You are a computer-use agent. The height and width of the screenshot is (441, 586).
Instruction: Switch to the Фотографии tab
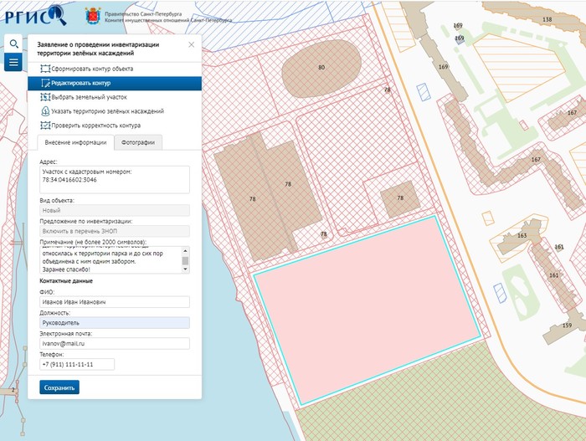[138, 142]
